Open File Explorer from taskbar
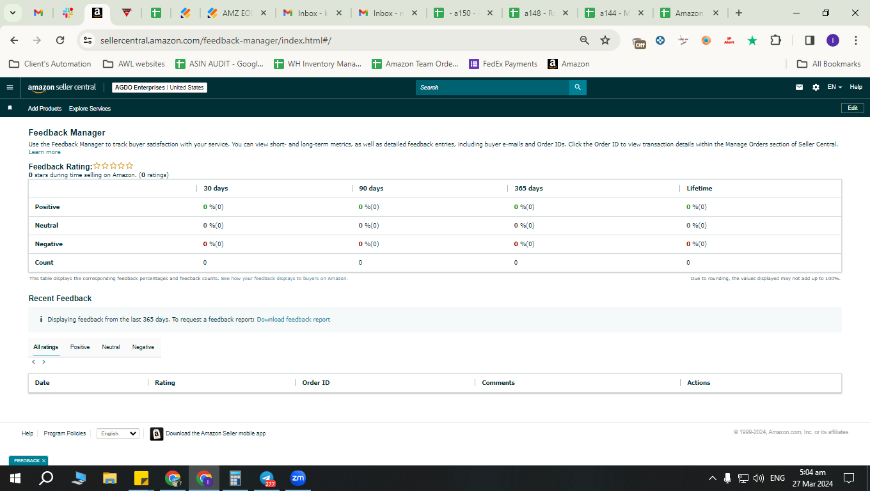The width and height of the screenshot is (870, 491). pyautogui.click(x=110, y=478)
